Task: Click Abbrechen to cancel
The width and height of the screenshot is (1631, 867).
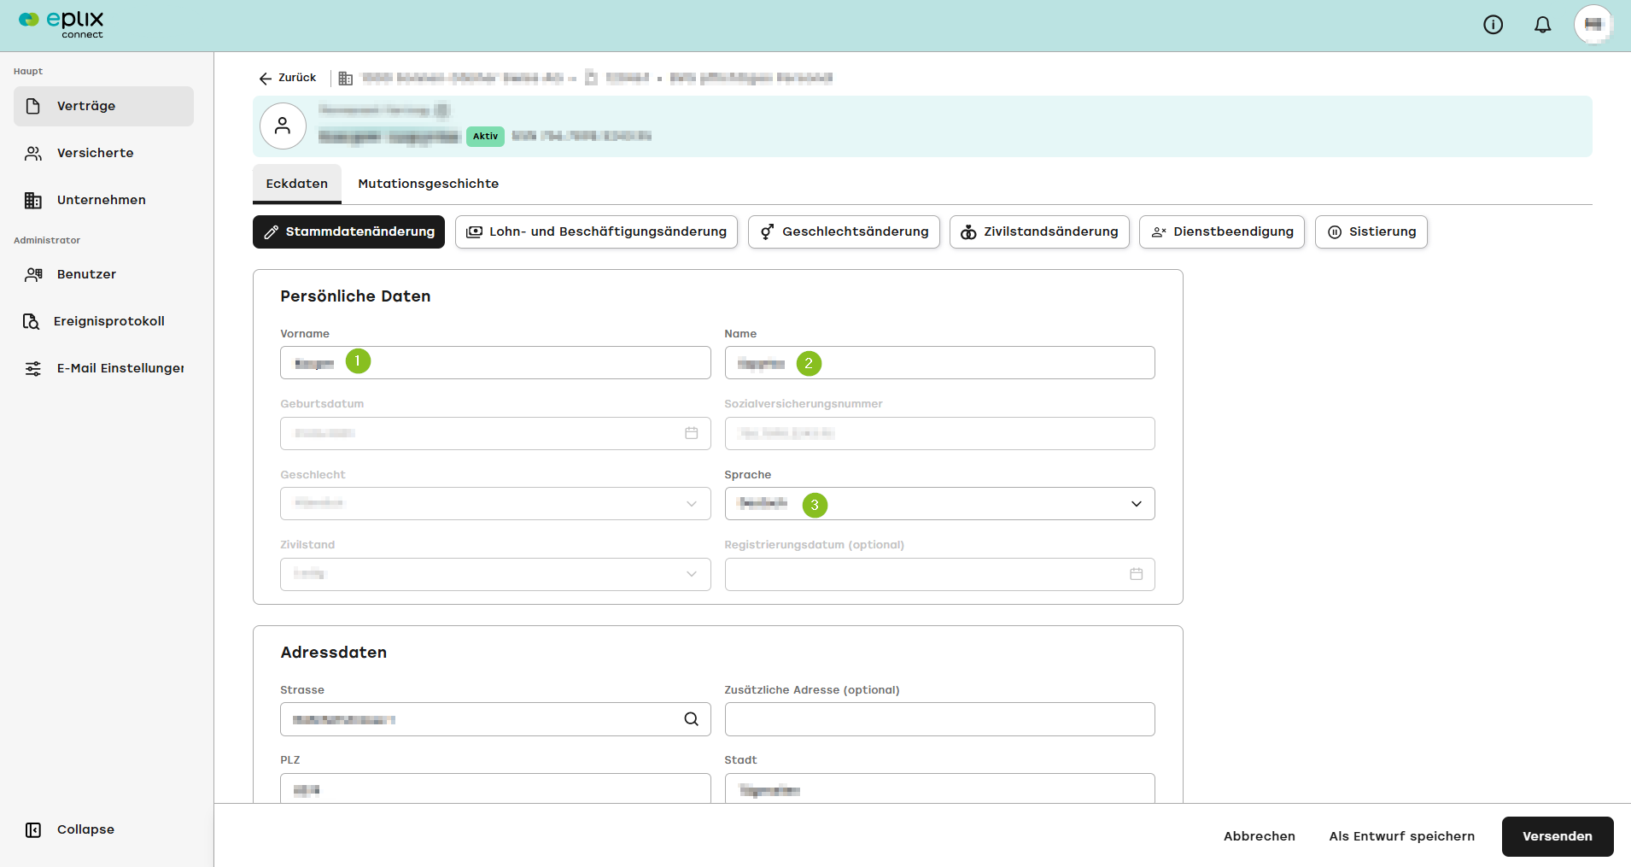Action: point(1259,836)
